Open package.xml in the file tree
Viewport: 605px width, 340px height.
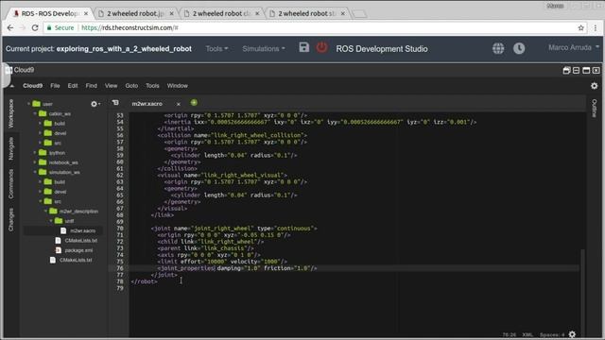78,250
